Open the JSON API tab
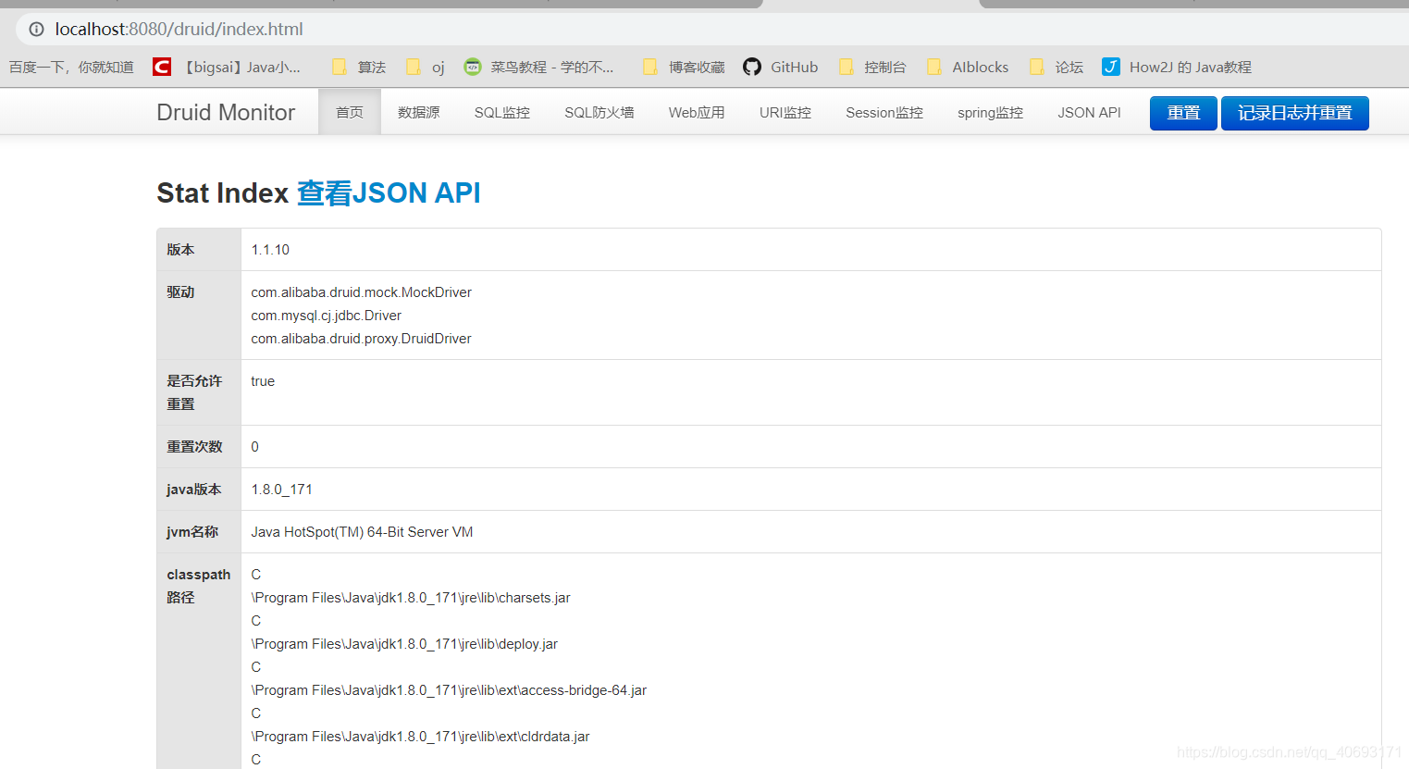 [x=1090, y=112]
